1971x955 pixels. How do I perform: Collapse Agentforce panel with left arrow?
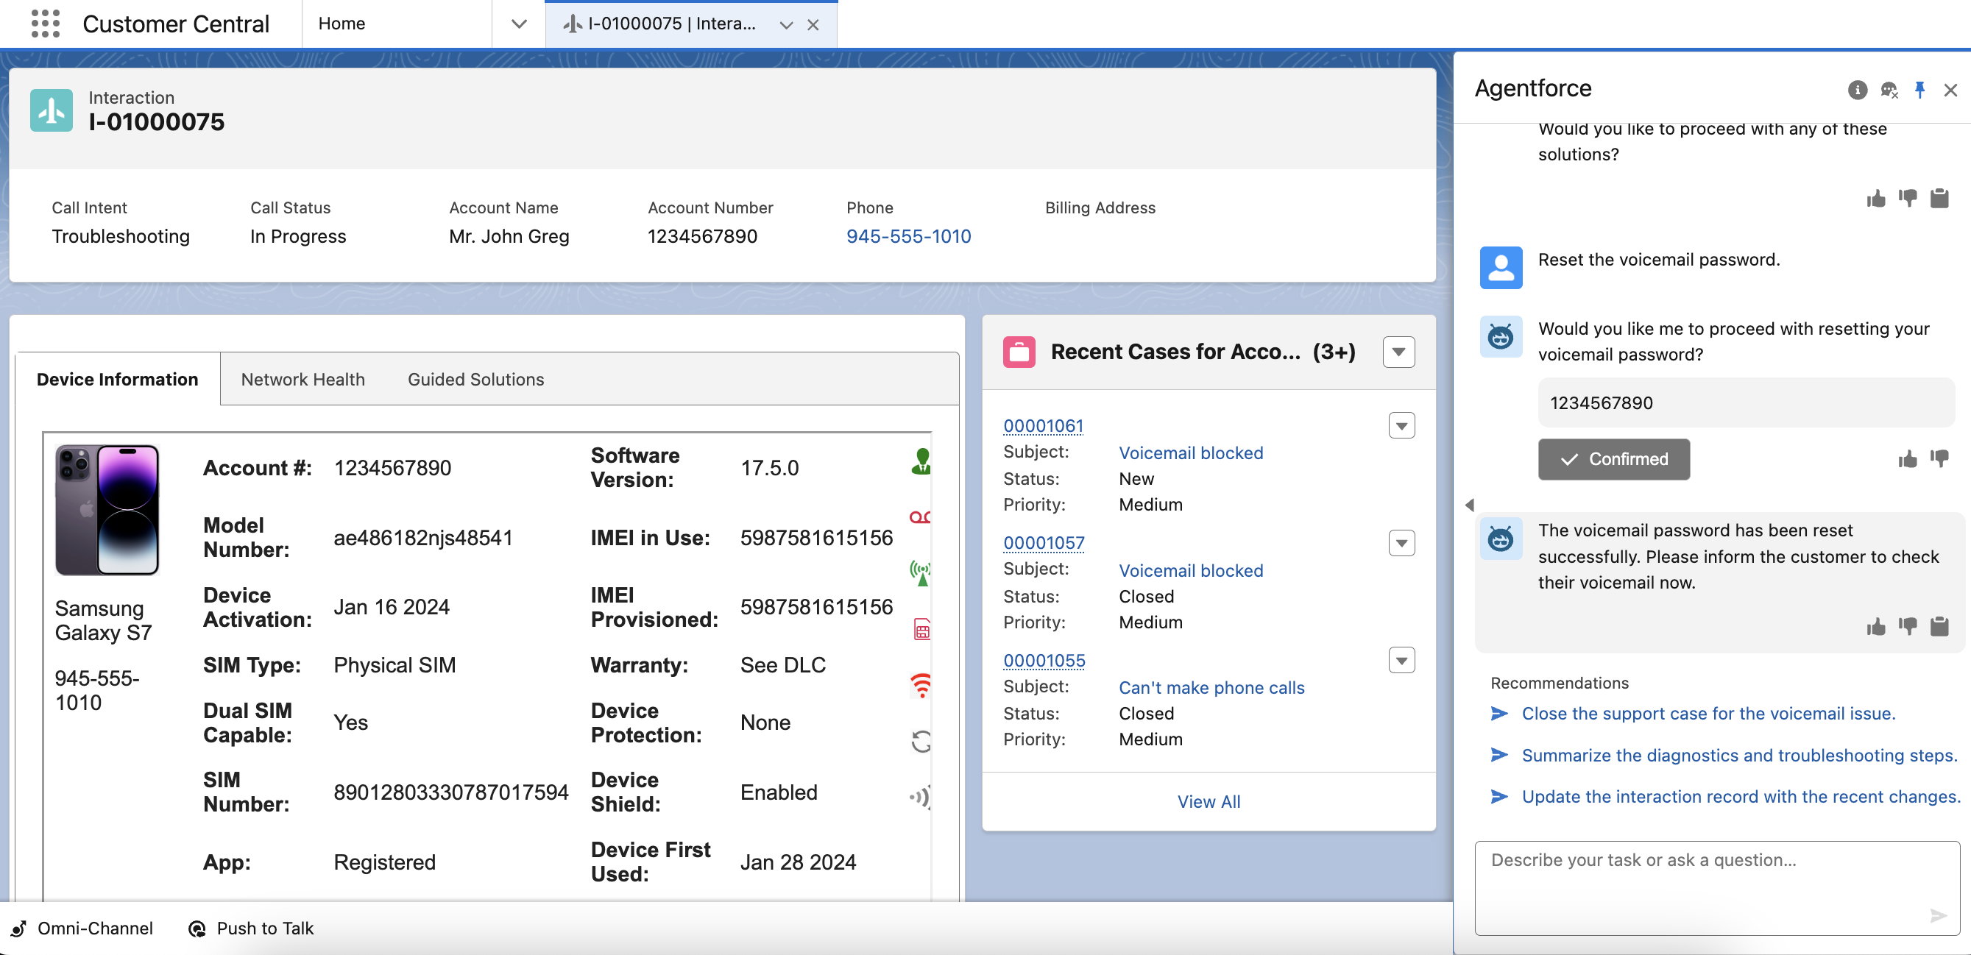click(x=1469, y=505)
